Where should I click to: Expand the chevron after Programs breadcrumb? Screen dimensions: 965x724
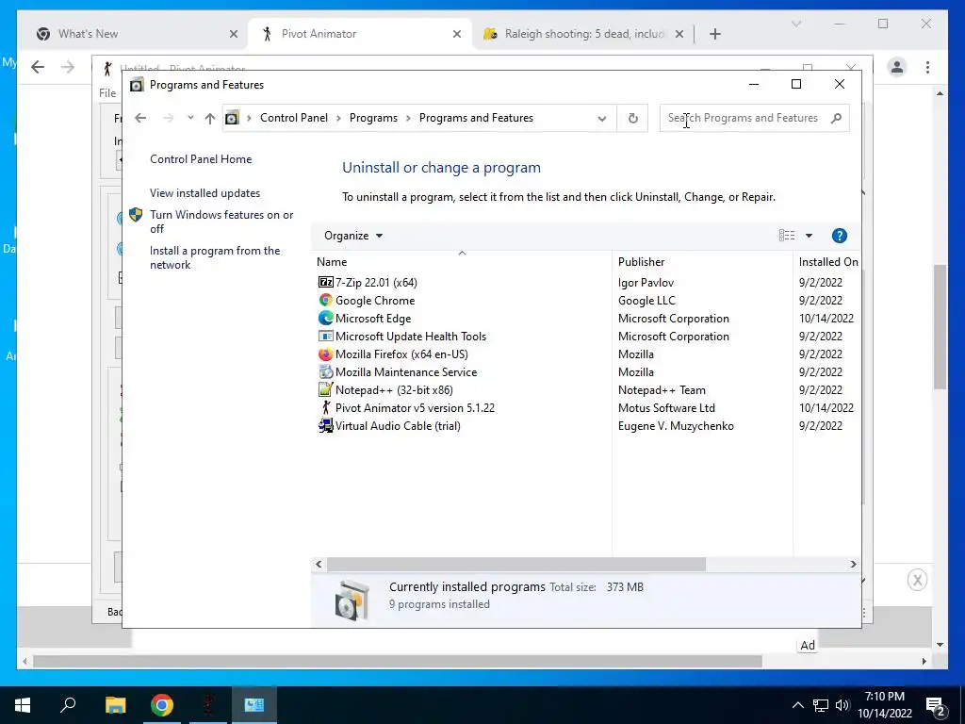408,118
